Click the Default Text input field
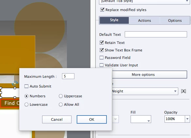 coord(156,34)
